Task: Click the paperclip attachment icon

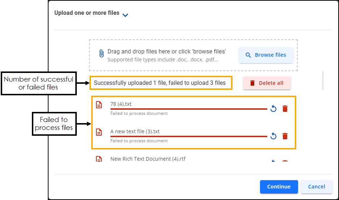Action: [x=101, y=54]
